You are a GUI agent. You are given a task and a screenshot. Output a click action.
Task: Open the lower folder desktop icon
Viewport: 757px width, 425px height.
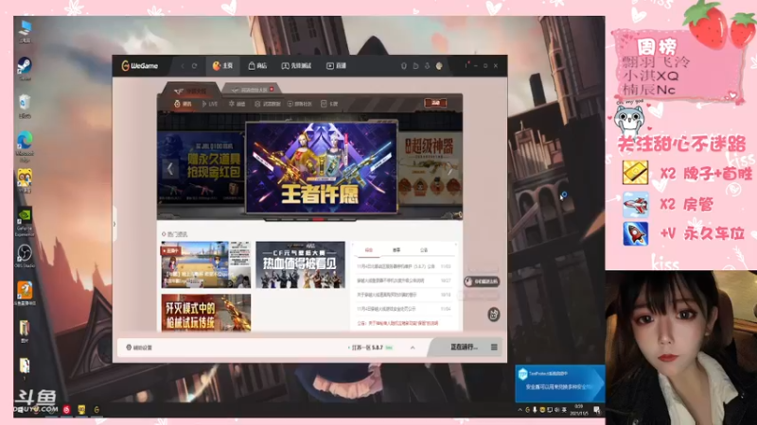pos(25,368)
